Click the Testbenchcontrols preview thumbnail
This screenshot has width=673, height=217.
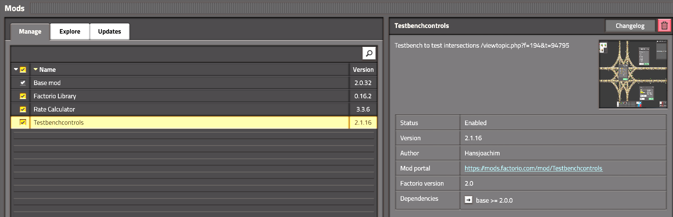click(x=633, y=74)
